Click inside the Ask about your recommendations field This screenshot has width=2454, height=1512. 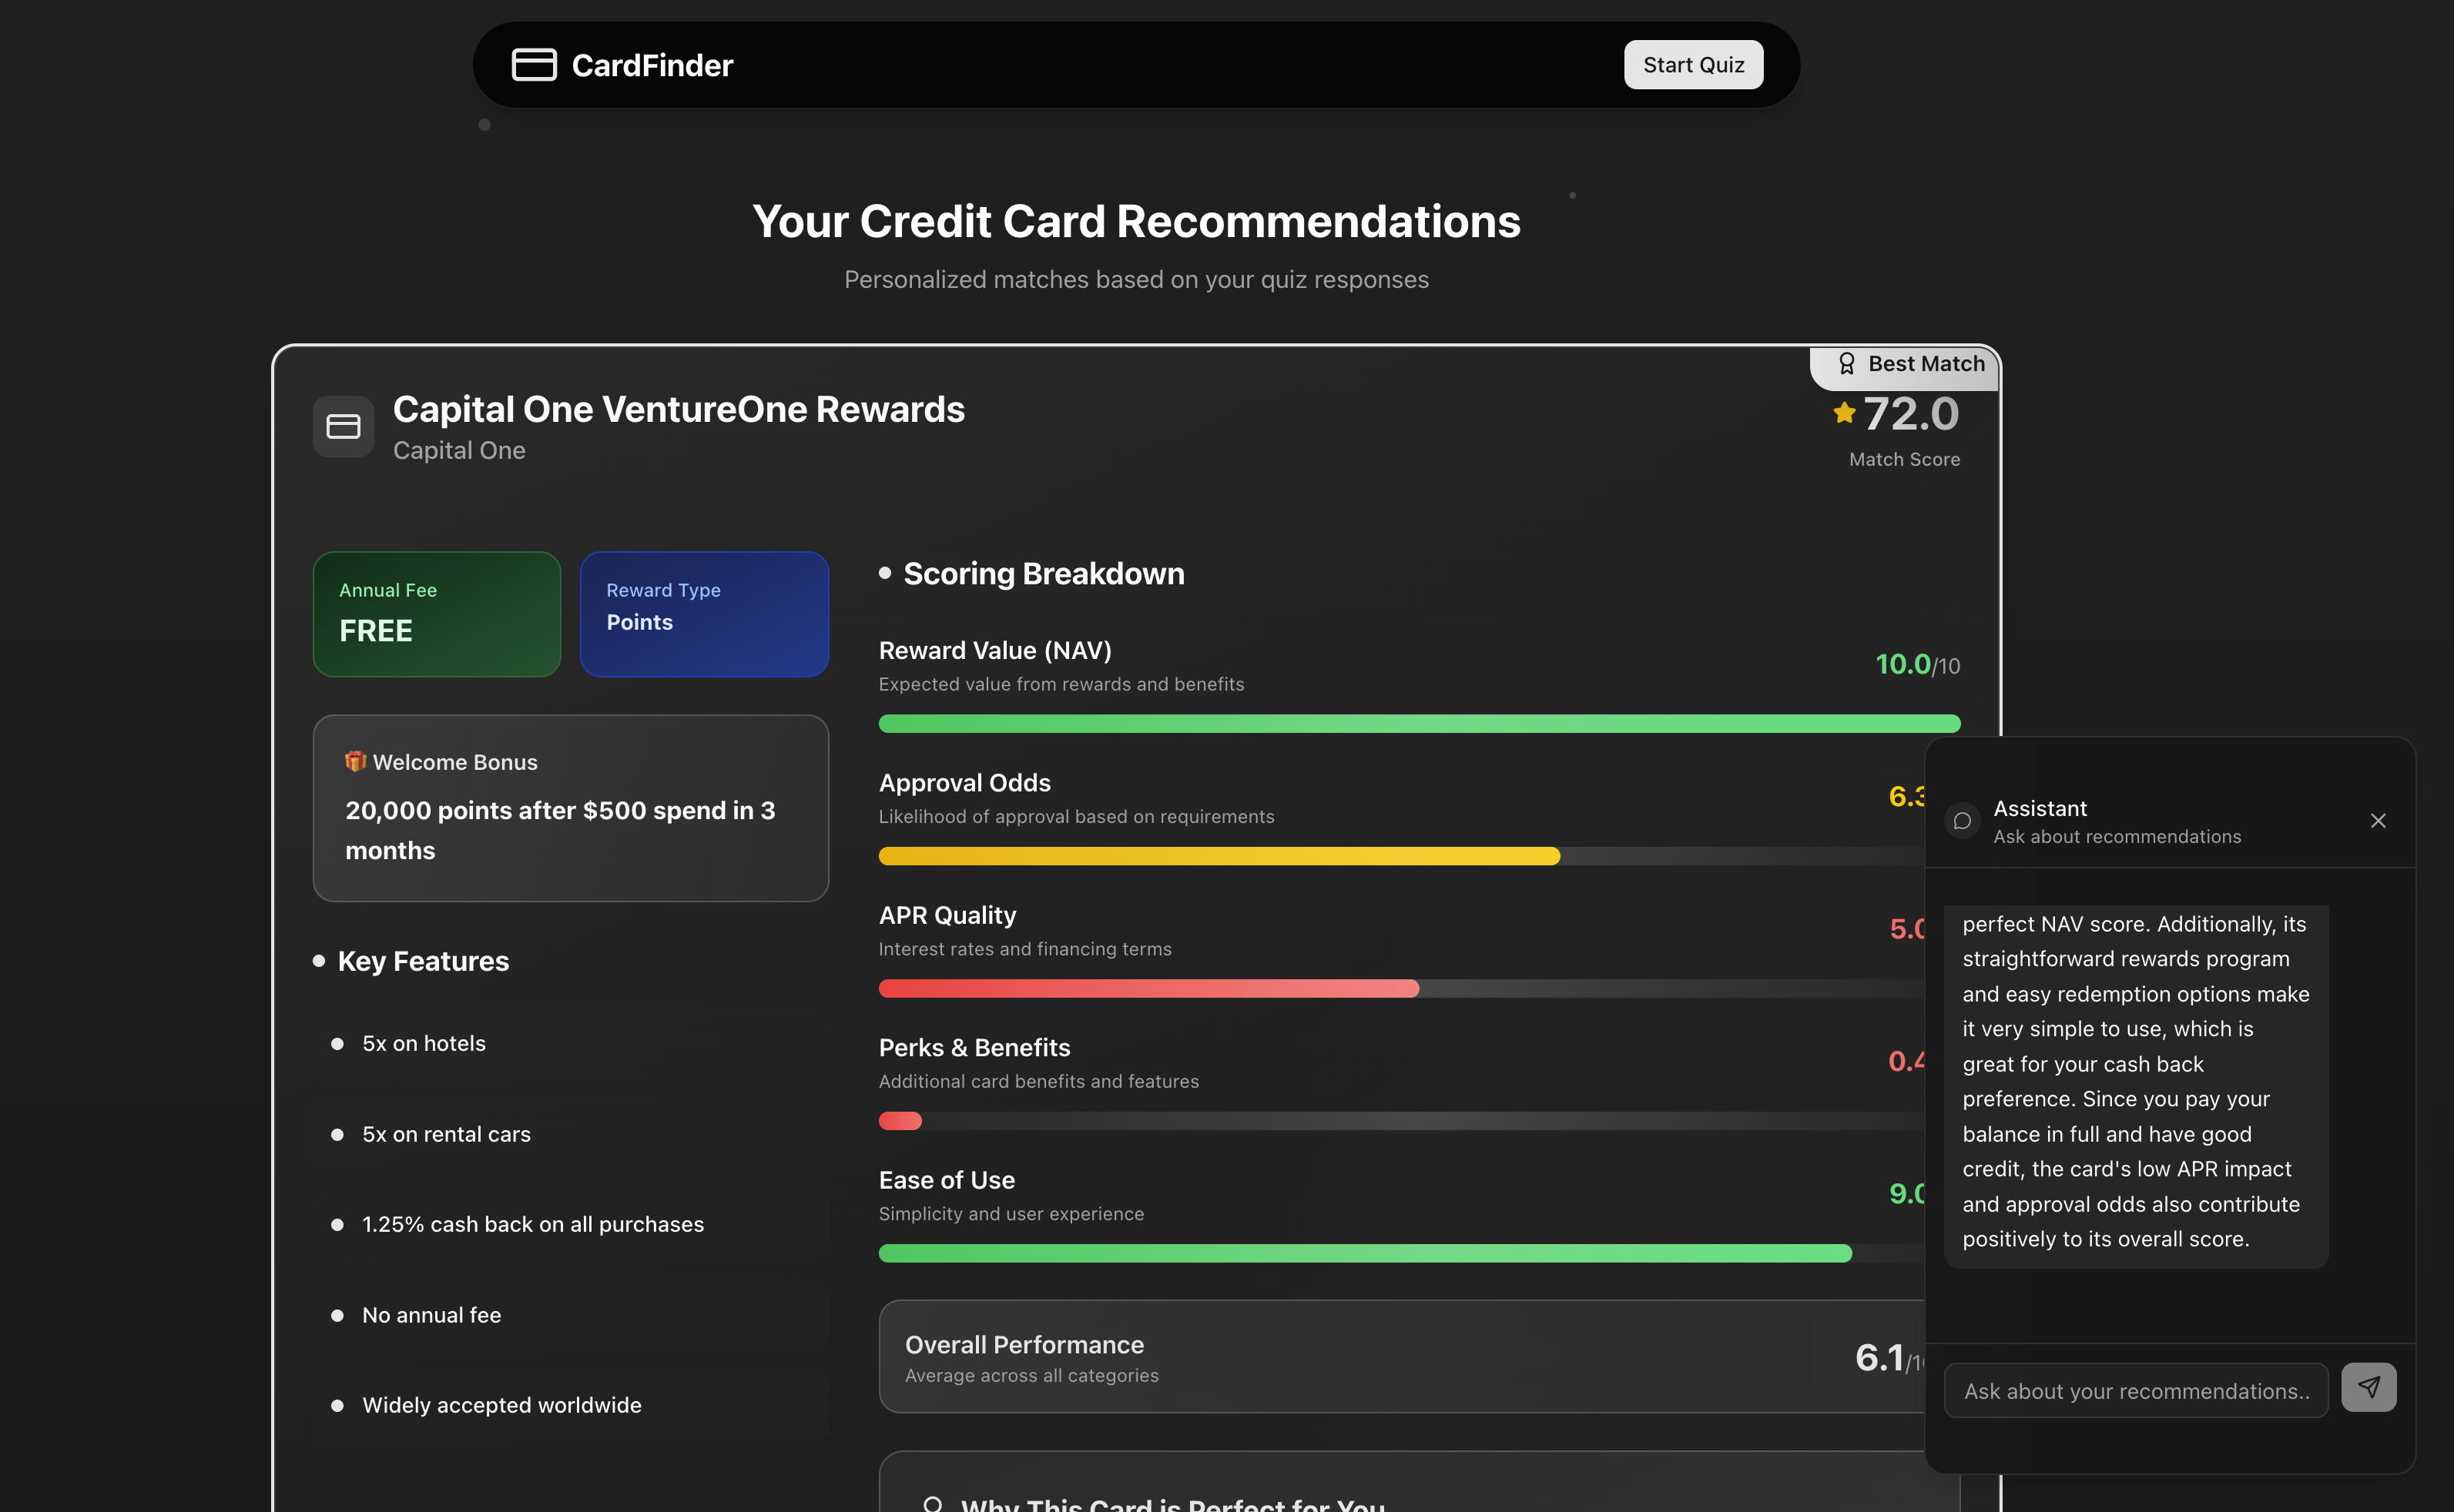[x=2135, y=1390]
